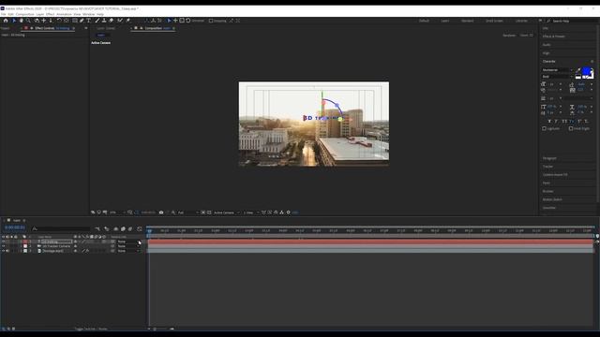
Task: Select the Rotation tool
Action: tap(59, 21)
